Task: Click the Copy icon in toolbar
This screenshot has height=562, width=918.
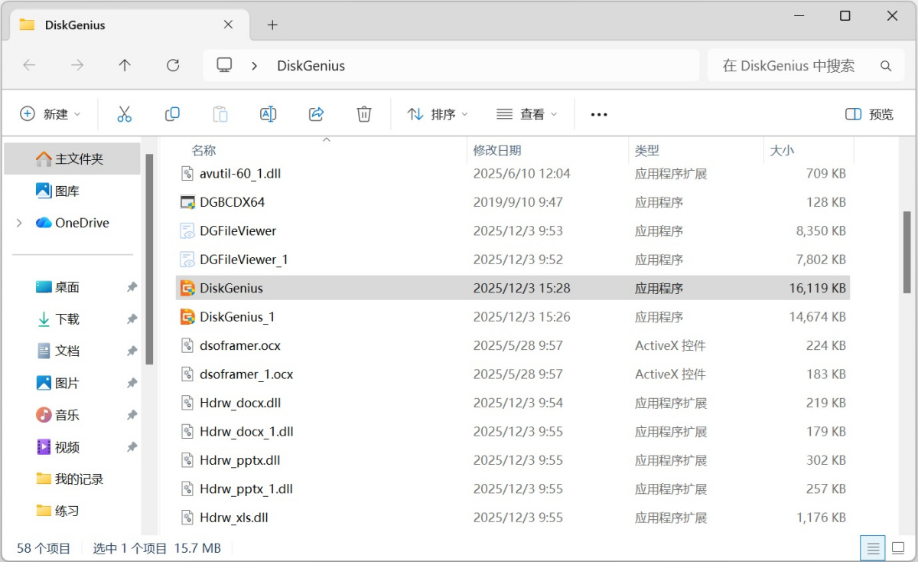Action: pos(172,114)
